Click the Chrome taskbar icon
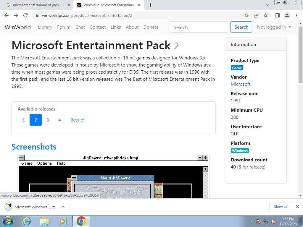Image resolution: width=303 pixels, height=227 pixels. pos(81,221)
